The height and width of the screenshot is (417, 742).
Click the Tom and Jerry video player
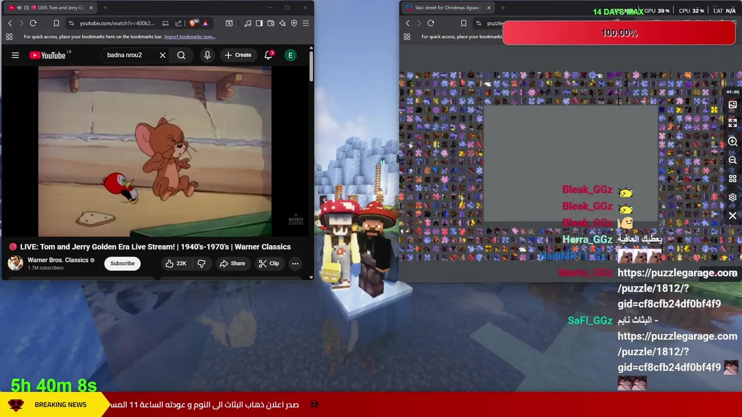[155, 152]
